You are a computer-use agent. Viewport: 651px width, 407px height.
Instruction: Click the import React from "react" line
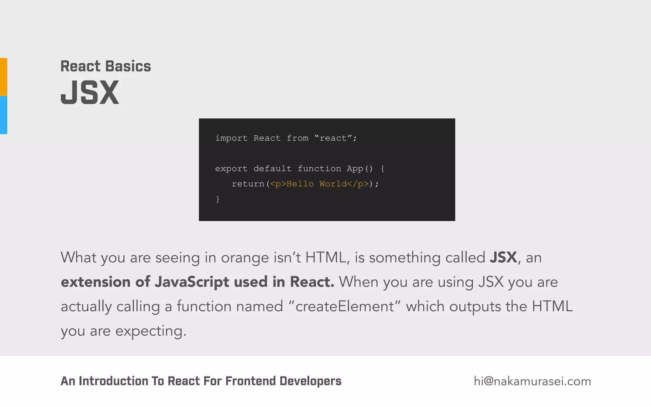(286, 138)
